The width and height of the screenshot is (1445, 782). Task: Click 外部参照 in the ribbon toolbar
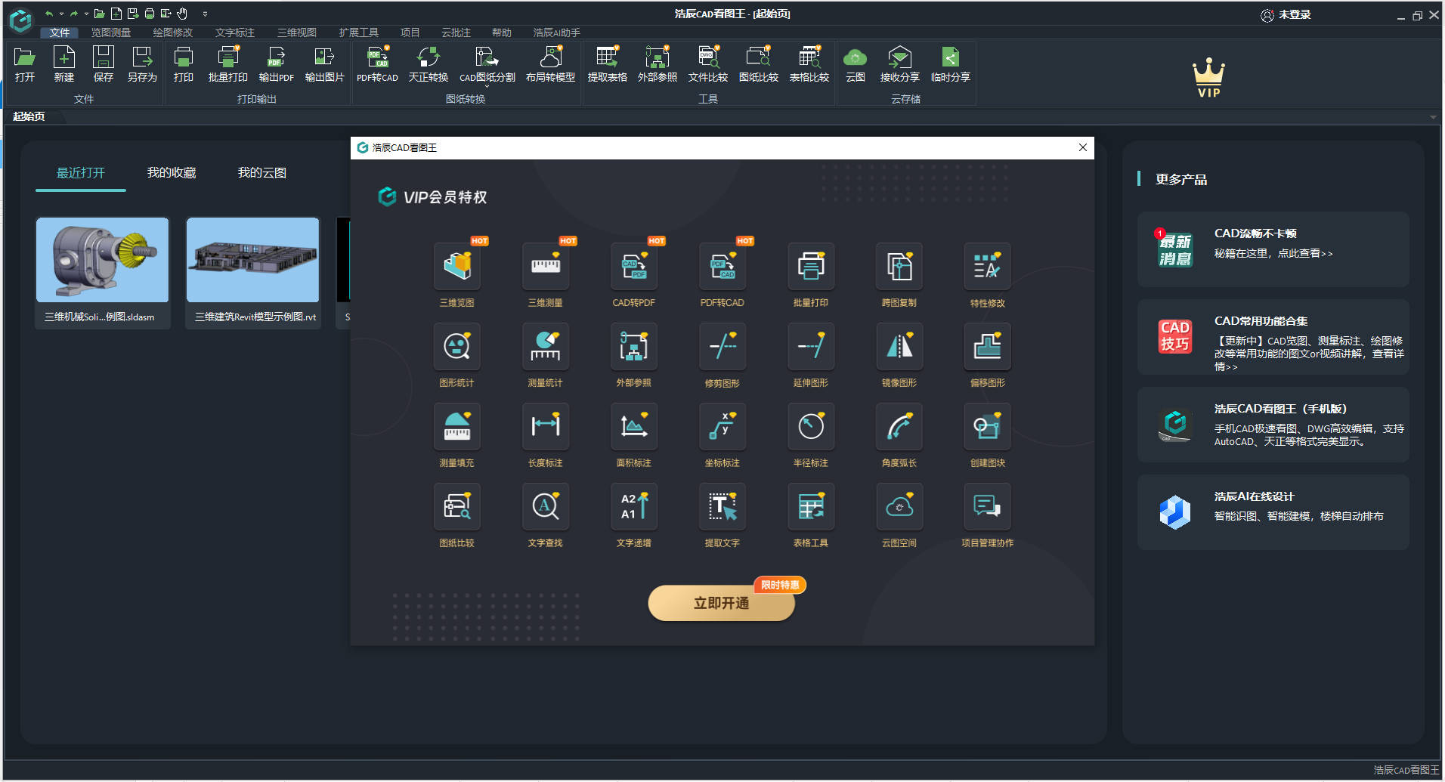click(658, 63)
